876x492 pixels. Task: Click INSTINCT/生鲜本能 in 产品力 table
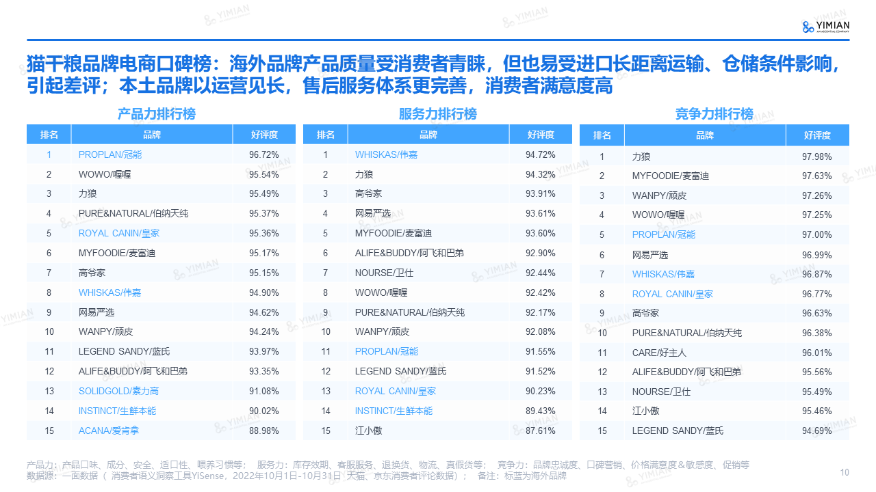pyautogui.click(x=117, y=411)
